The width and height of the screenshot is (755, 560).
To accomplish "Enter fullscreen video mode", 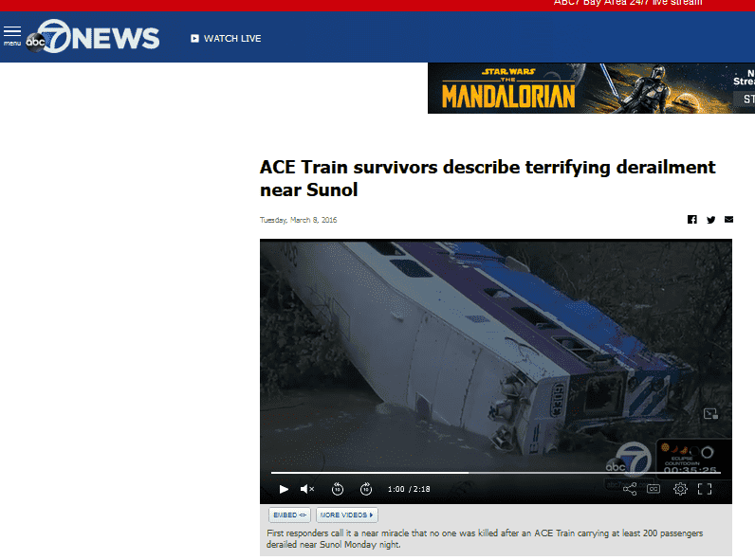I will pyautogui.click(x=705, y=489).
